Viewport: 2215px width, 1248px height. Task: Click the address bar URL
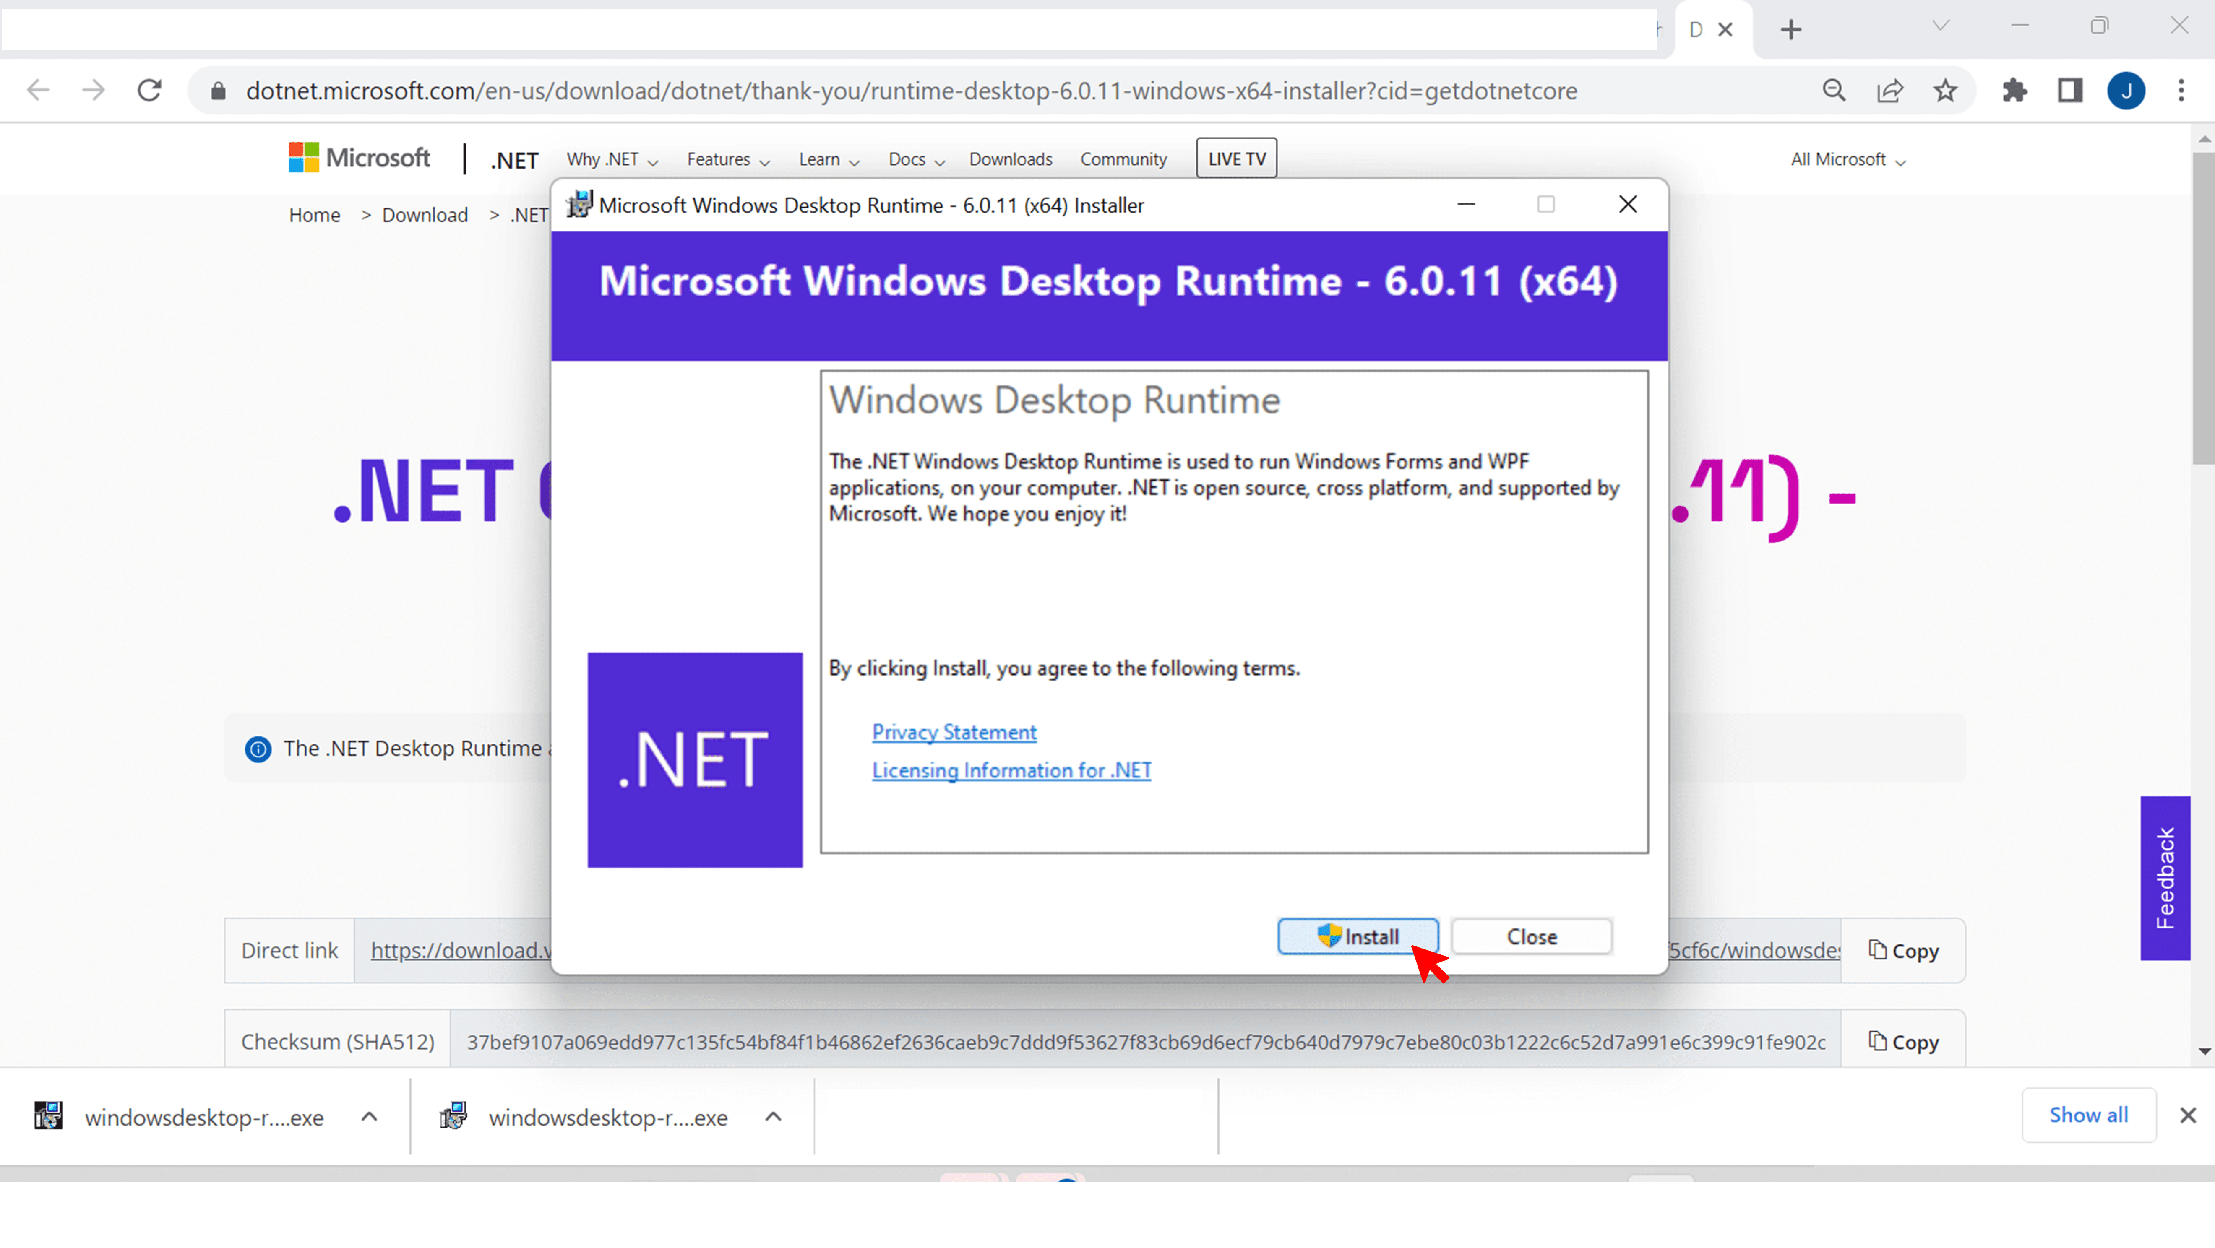[x=912, y=91]
